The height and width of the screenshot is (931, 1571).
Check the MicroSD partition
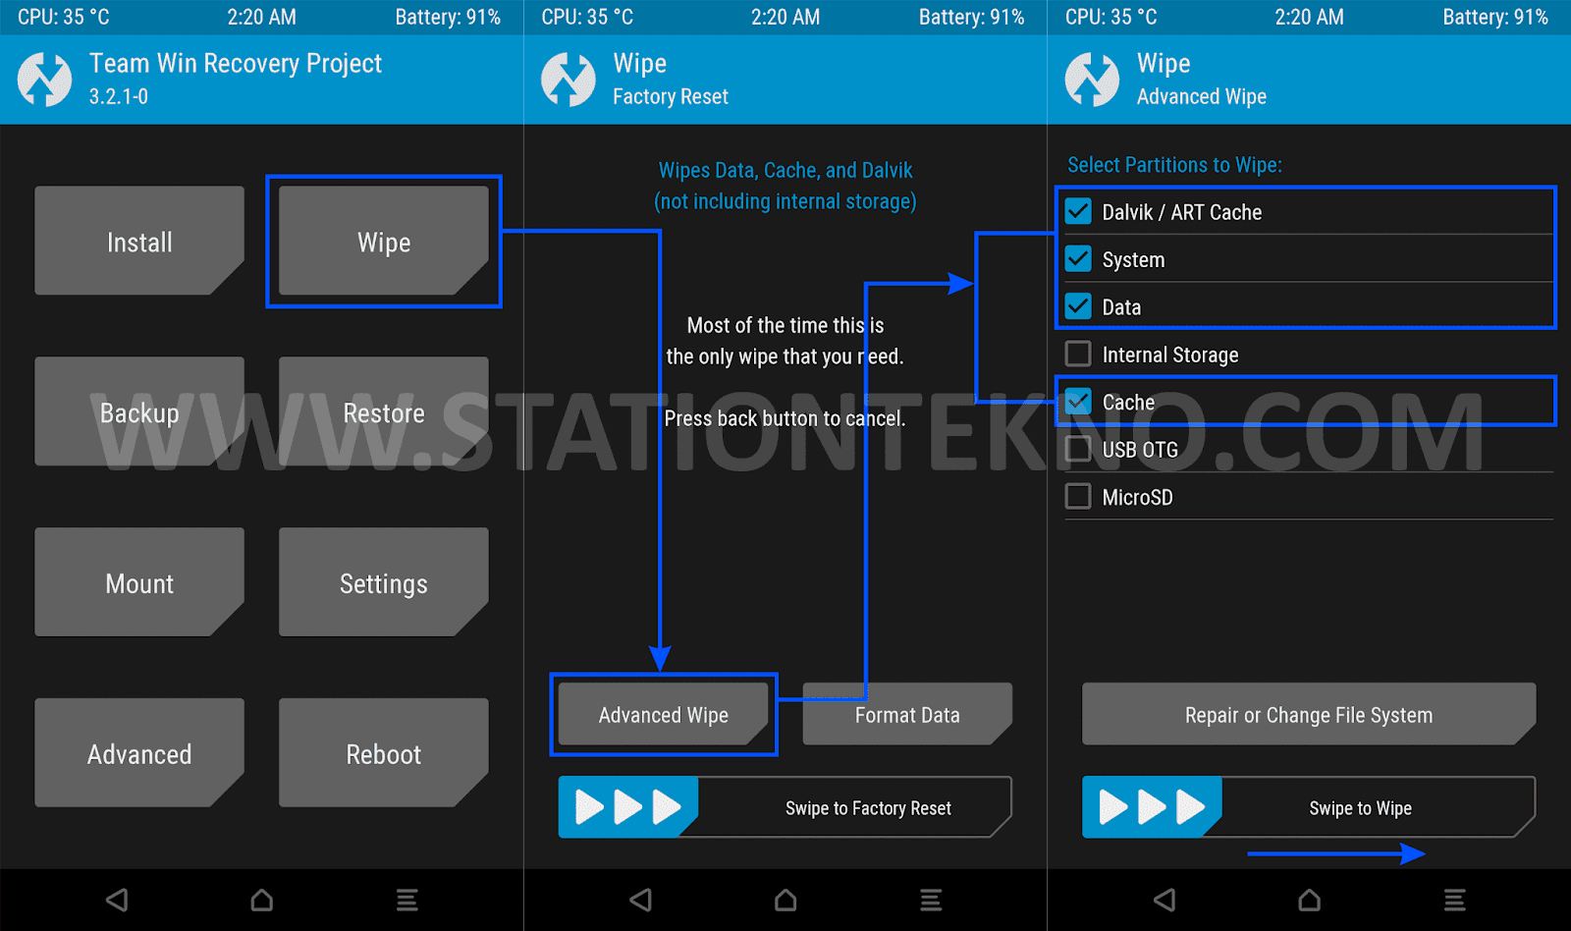click(1078, 497)
